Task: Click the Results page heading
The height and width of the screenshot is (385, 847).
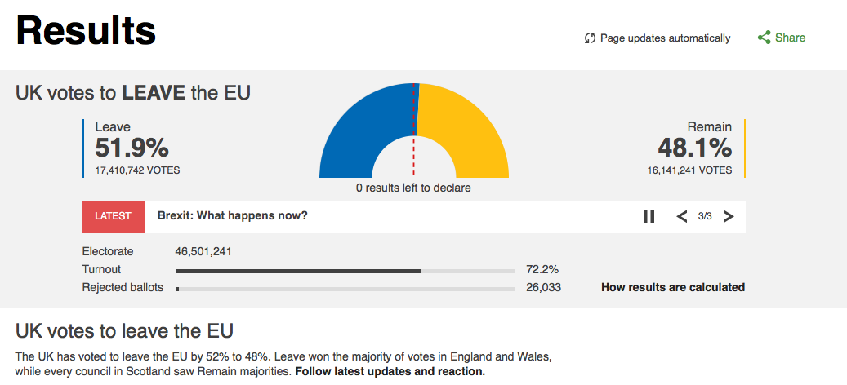Action: coord(86,31)
